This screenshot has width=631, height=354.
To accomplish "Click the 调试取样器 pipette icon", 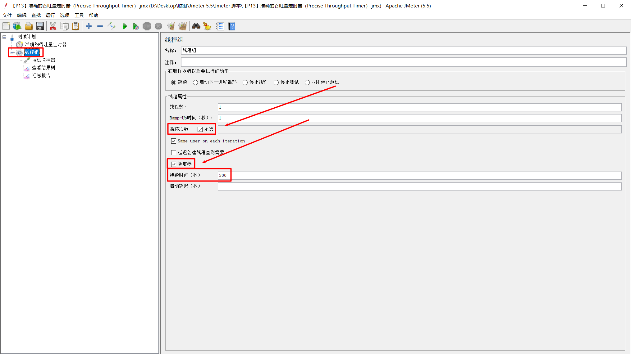I will (x=27, y=60).
